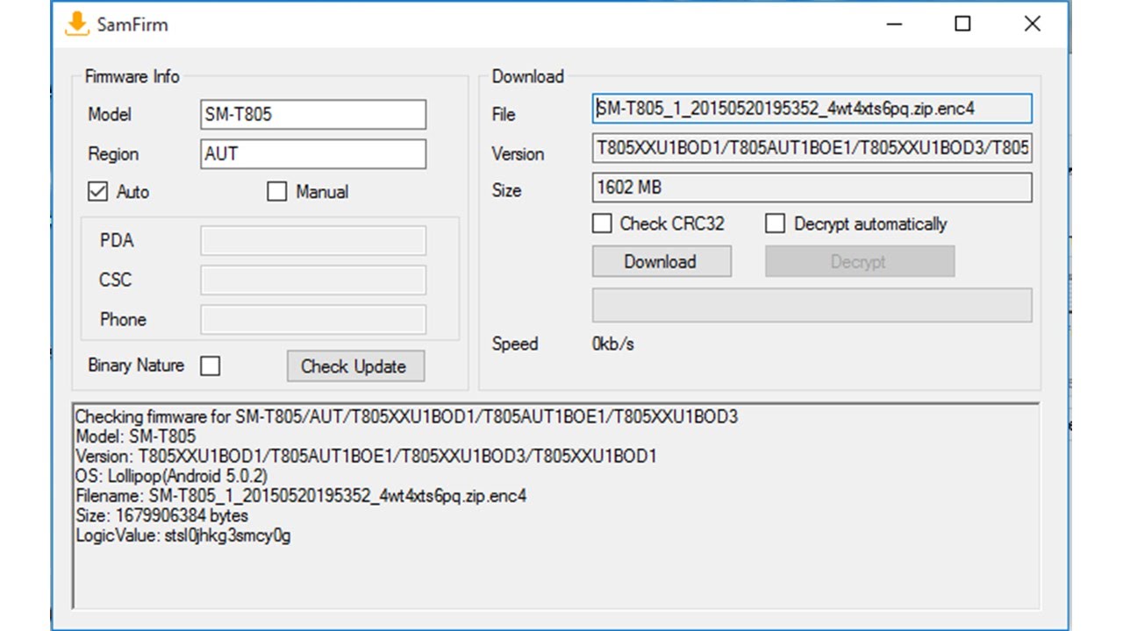Click the PDA text field
This screenshot has width=1123, height=631.
pyautogui.click(x=313, y=241)
